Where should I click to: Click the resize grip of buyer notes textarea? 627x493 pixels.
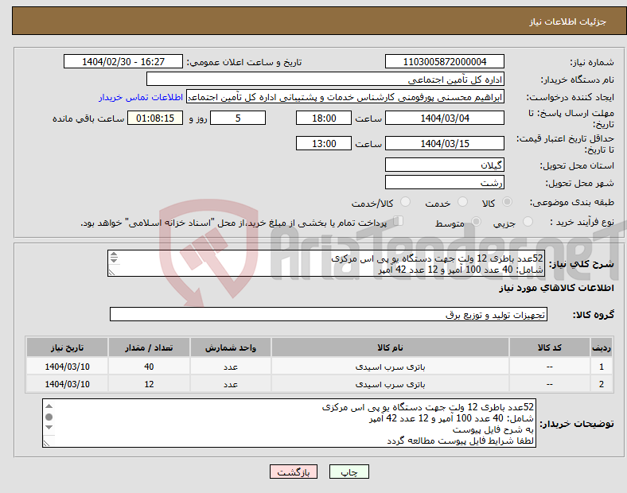coord(47,444)
